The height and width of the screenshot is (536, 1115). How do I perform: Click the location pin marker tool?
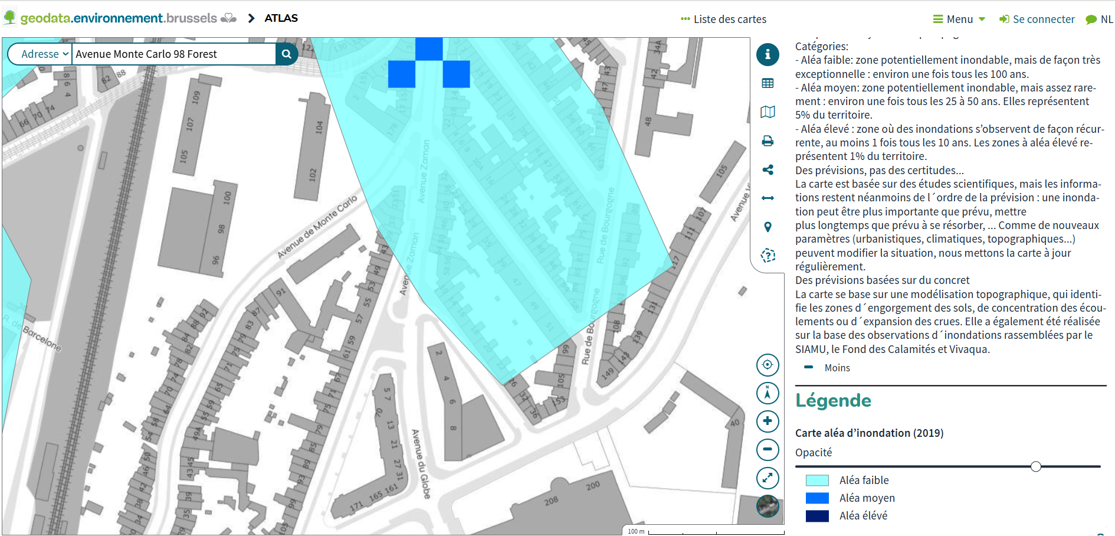[768, 227]
